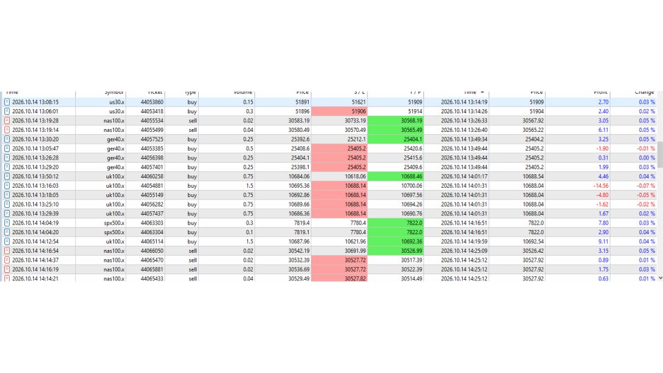Click the open price 51891

[302, 102]
